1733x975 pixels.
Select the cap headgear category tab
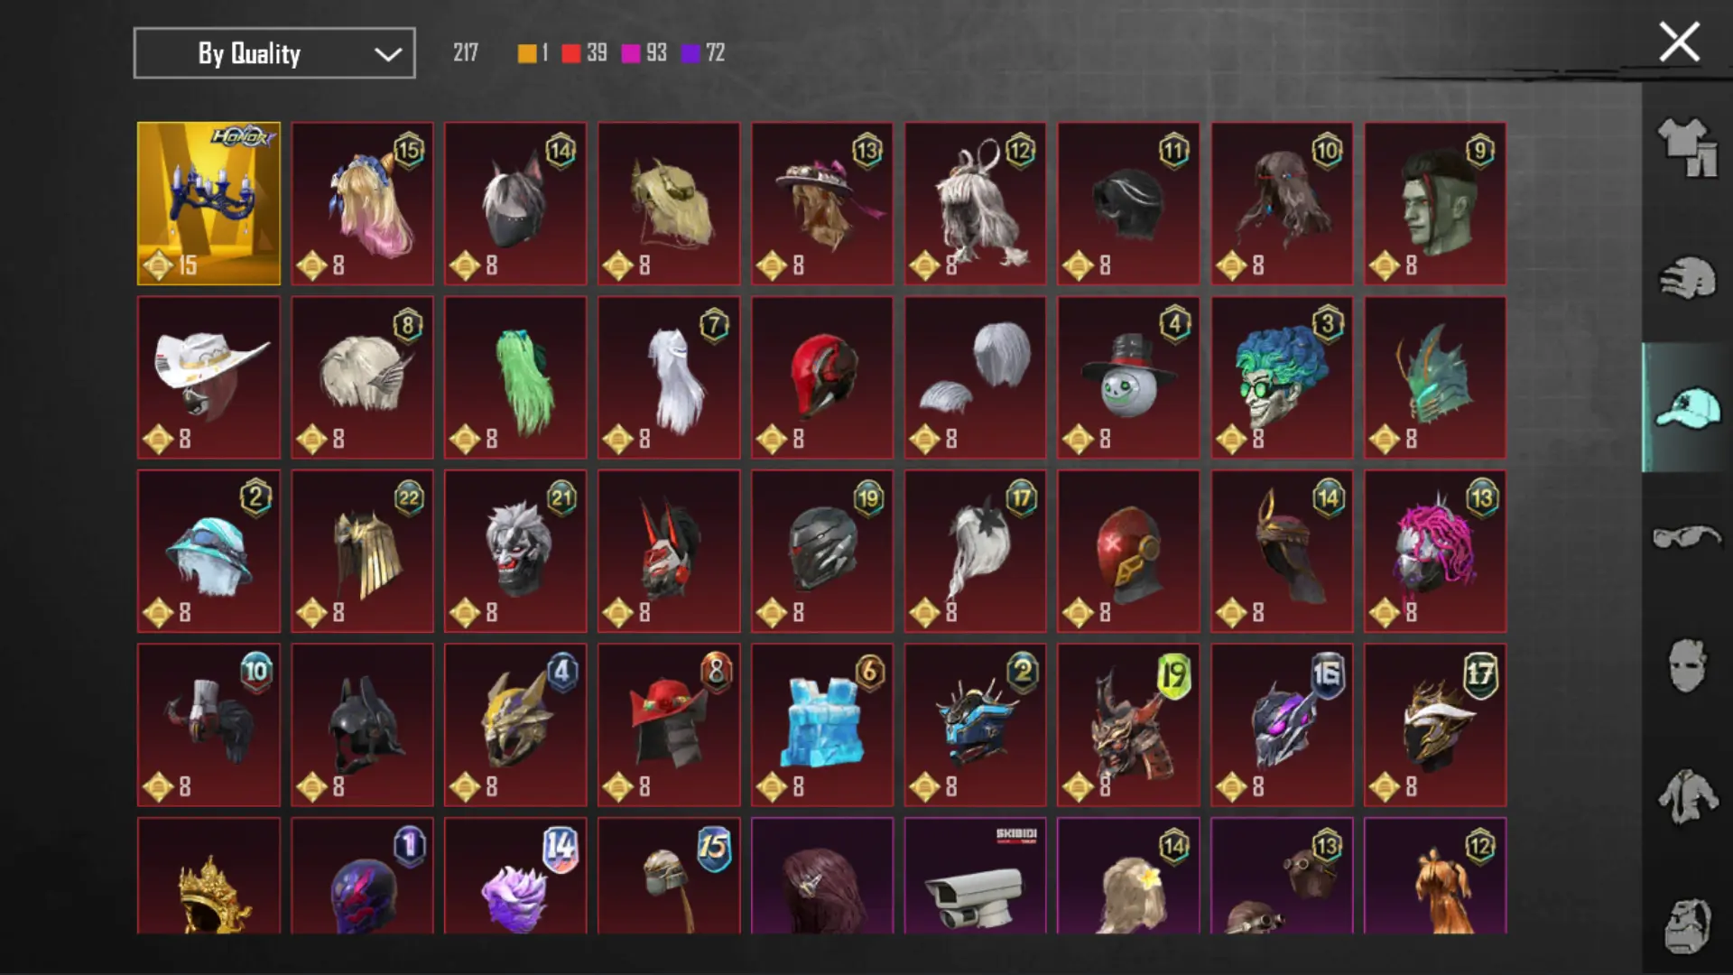[x=1686, y=408]
